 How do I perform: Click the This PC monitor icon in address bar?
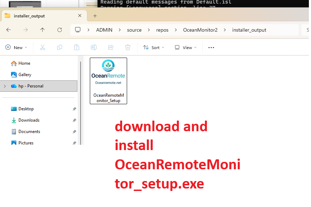[x=77, y=30]
